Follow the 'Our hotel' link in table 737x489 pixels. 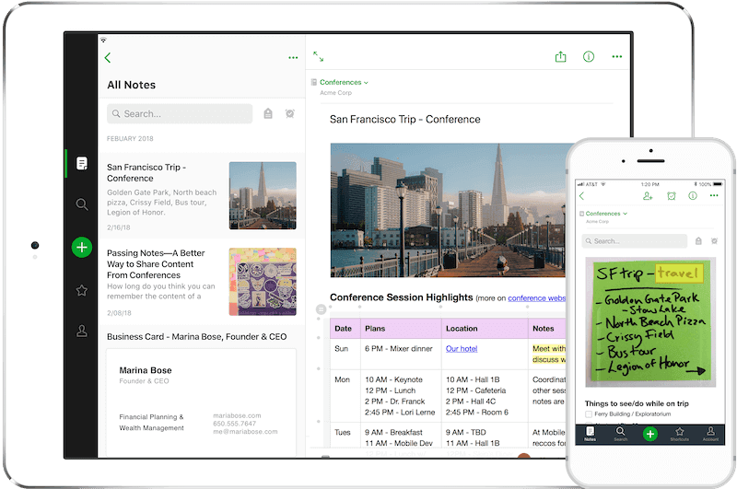pos(461,349)
